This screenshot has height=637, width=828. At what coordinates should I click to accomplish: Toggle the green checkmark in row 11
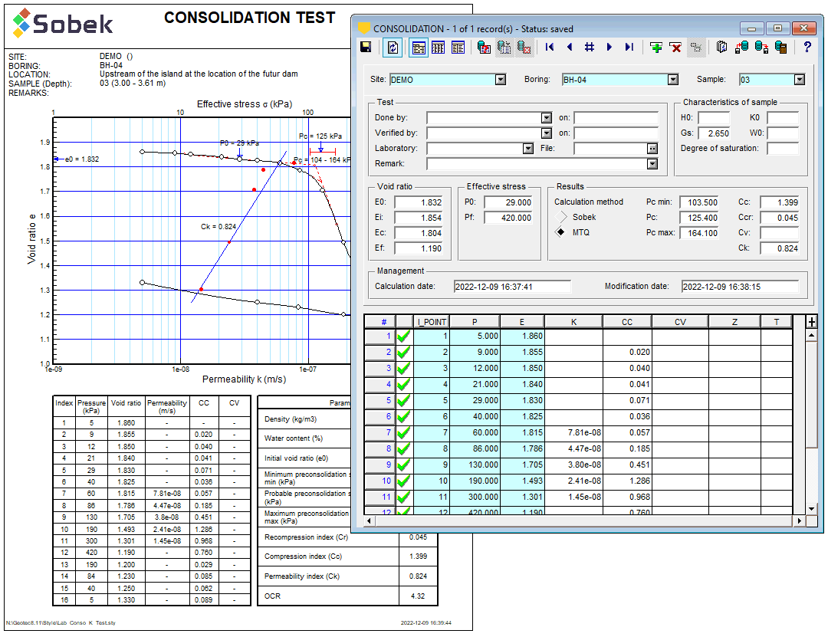coord(404,497)
